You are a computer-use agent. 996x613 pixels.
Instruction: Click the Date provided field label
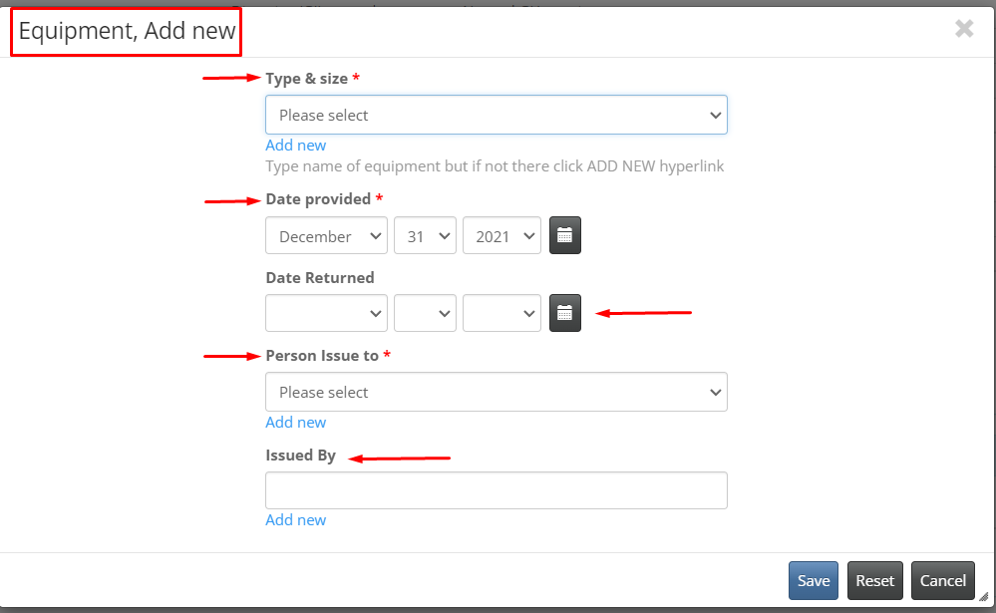pyautogui.click(x=318, y=198)
